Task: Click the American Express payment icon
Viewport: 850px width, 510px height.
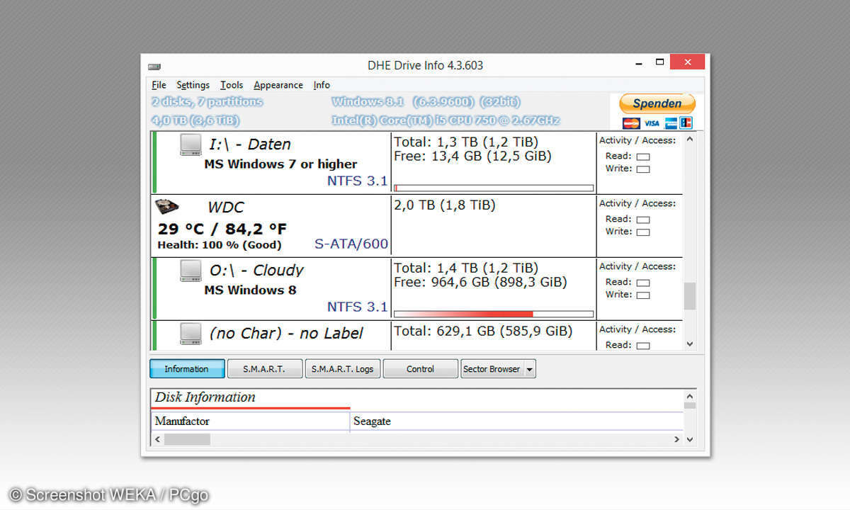Action: [x=669, y=123]
